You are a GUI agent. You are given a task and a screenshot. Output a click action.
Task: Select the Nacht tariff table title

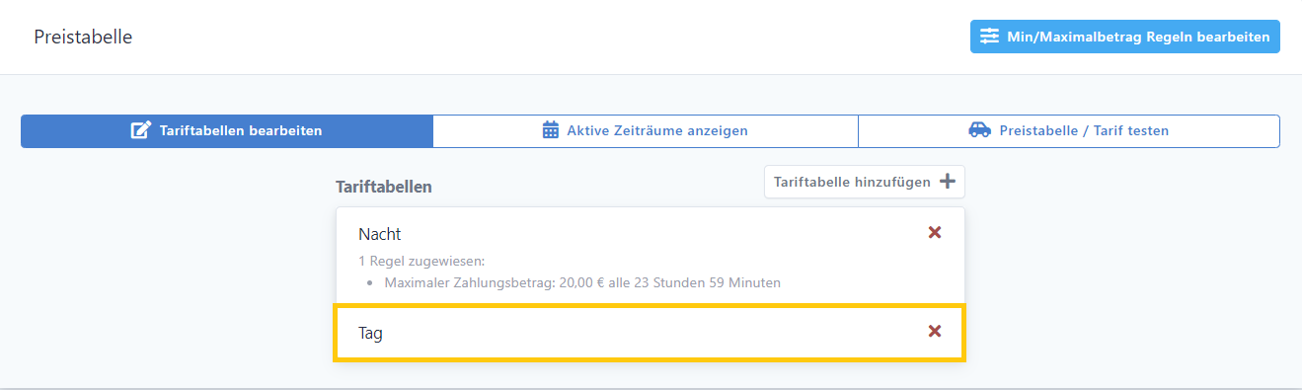(380, 234)
